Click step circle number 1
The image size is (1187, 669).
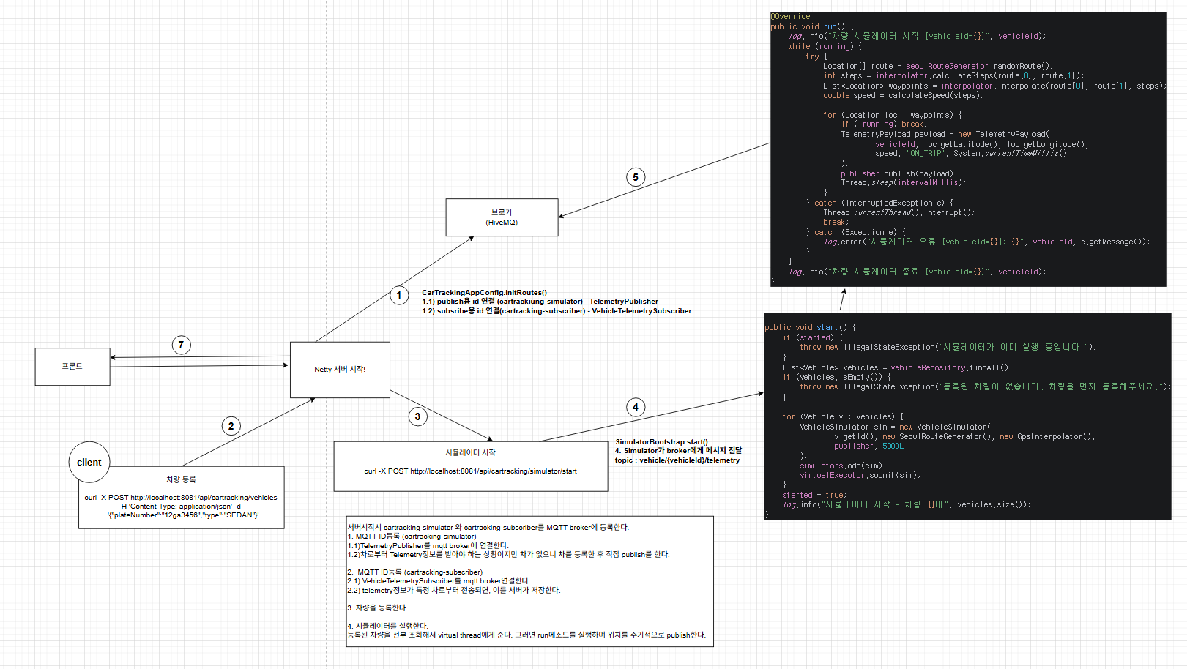pyautogui.click(x=399, y=296)
